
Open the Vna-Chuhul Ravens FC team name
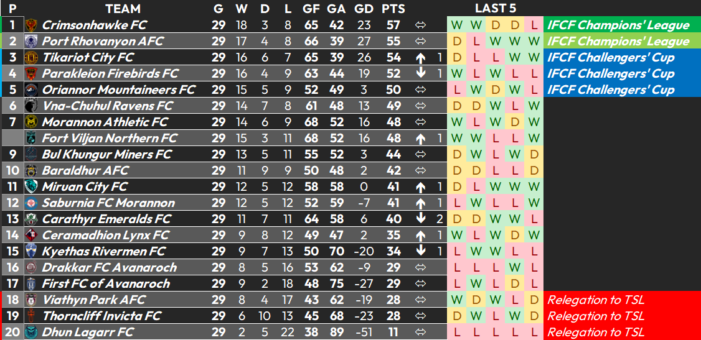(107, 106)
